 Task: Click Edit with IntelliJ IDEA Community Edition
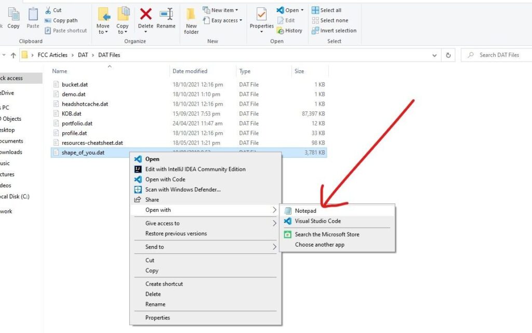pyautogui.click(x=195, y=169)
